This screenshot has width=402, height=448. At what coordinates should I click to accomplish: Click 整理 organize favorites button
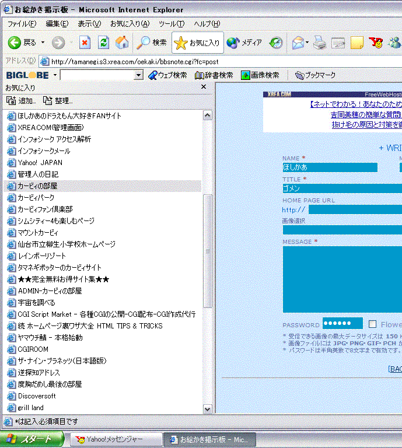(x=58, y=100)
